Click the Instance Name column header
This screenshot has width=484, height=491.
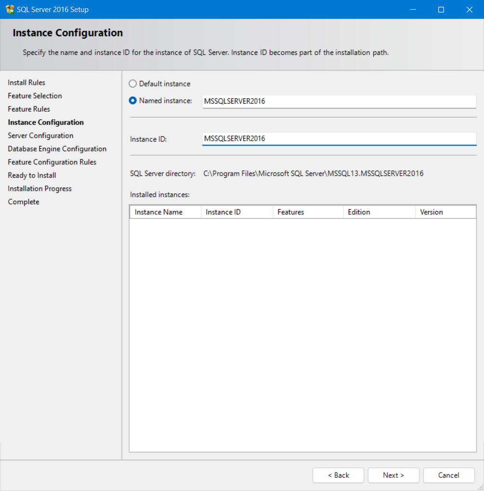pyautogui.click(x=165, y=212)
